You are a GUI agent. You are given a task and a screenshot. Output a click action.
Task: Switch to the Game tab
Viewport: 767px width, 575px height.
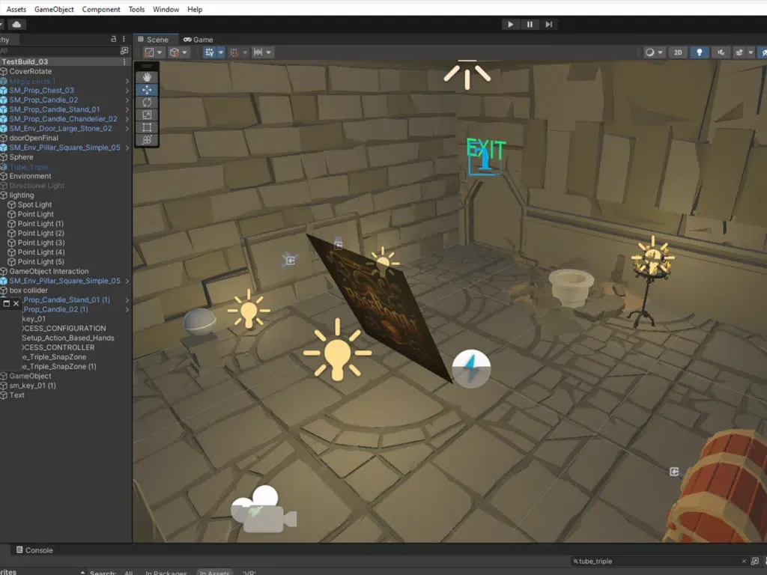(x=198, y=40)
